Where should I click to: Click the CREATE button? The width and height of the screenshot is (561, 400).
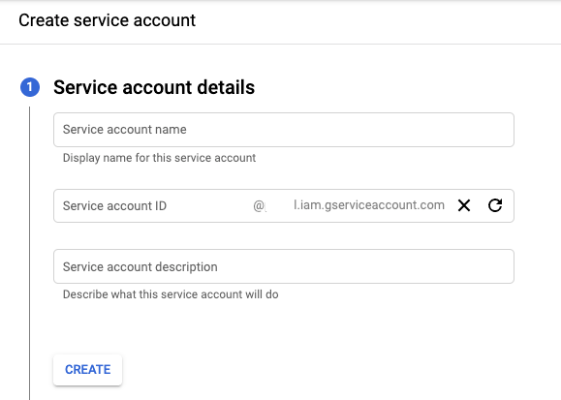pyautogui.click(x=87, y=370)
